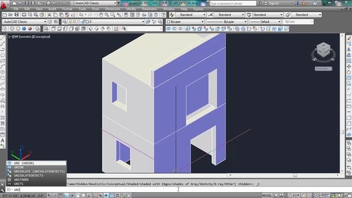This screenshot has width=352, height=198.
Task: Select the Multiline Text A tool
Action: click(2, 141)
